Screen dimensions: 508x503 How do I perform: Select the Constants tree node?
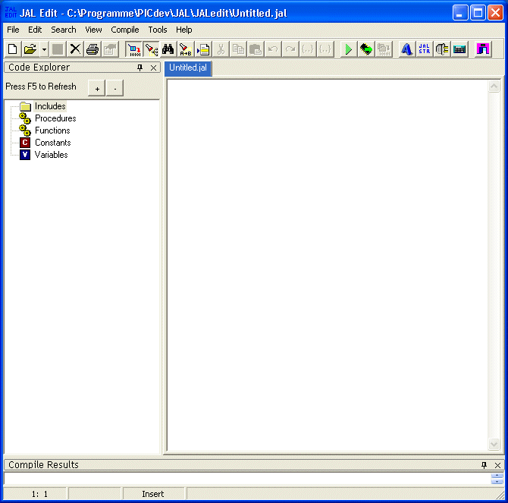click(x=53, y=143)
